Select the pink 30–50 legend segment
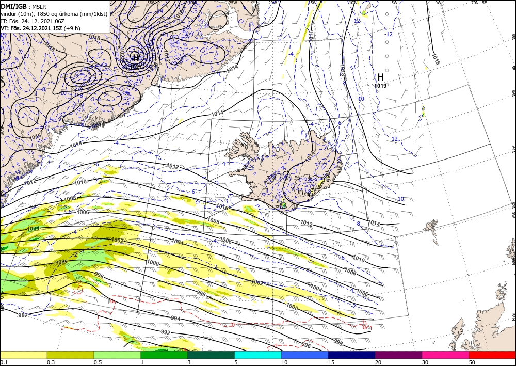 point(446,355)
